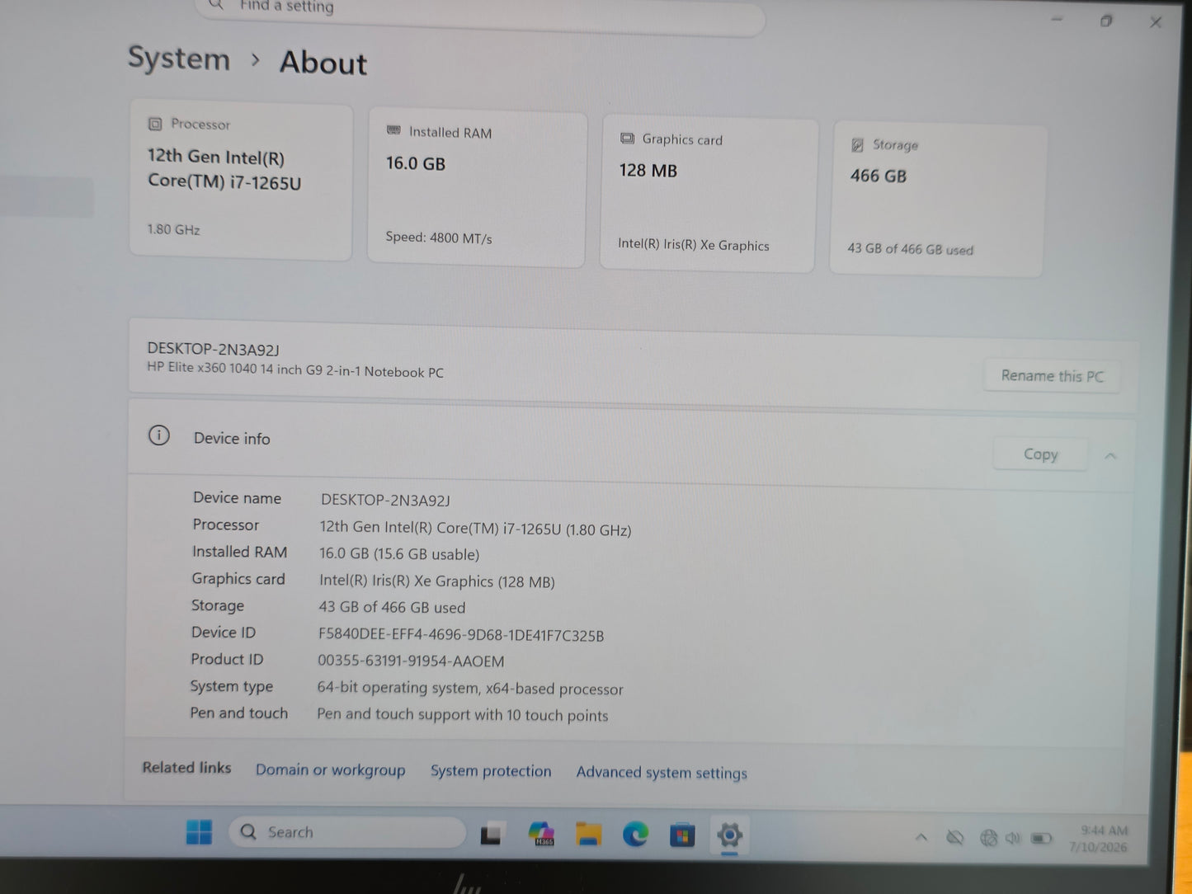Screen dimensions: 1192x894
Task: Click the crossed-out cloud tray icon
Action: point(955,838)
